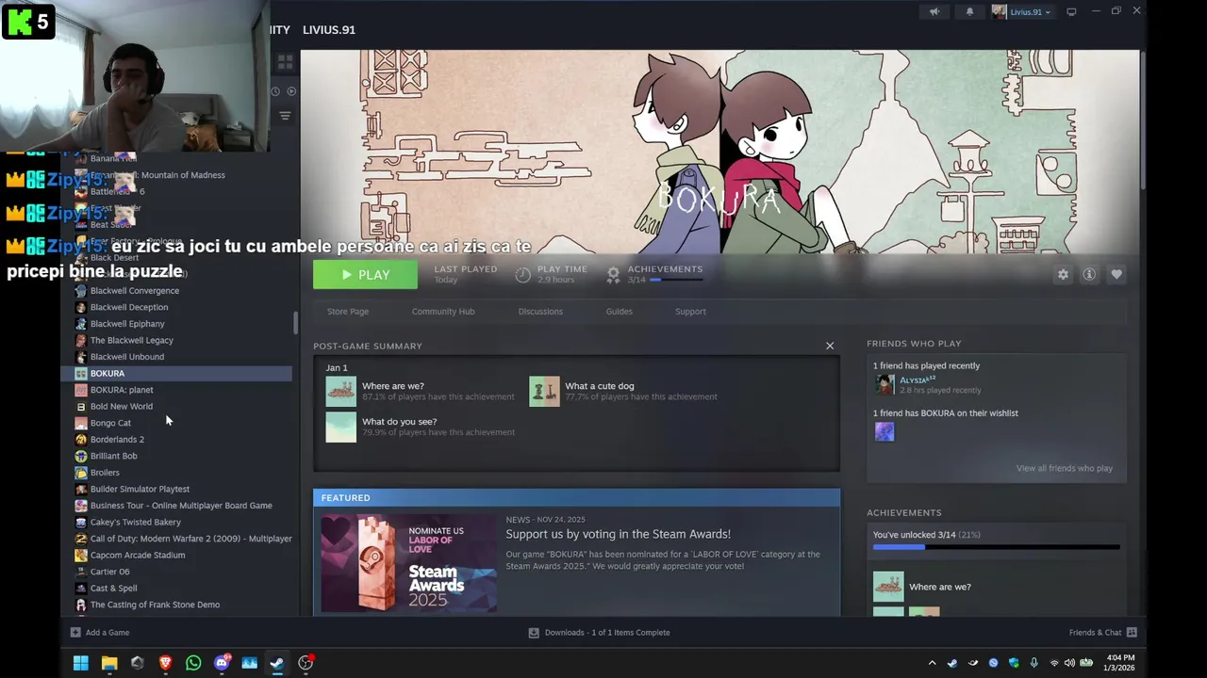Viewport: 1207px width, 678px height.
Task: Open the wishlist friend's avatar
Action: pos(885,431)
